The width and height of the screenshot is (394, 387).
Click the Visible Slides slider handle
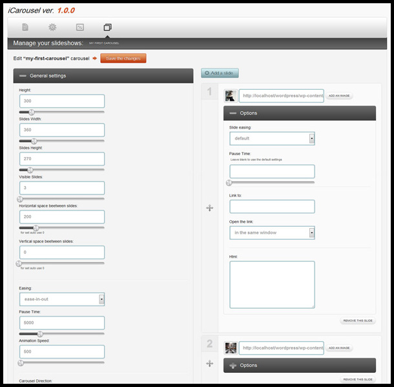20,199
